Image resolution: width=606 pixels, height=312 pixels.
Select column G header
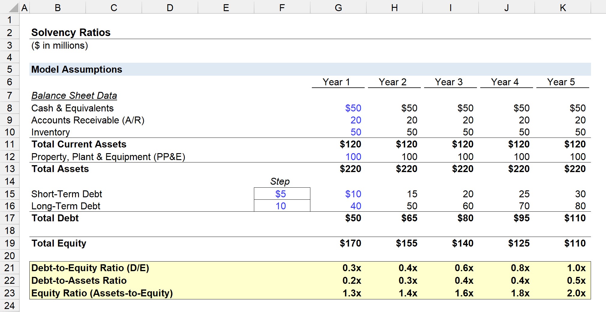pos(338,8)
